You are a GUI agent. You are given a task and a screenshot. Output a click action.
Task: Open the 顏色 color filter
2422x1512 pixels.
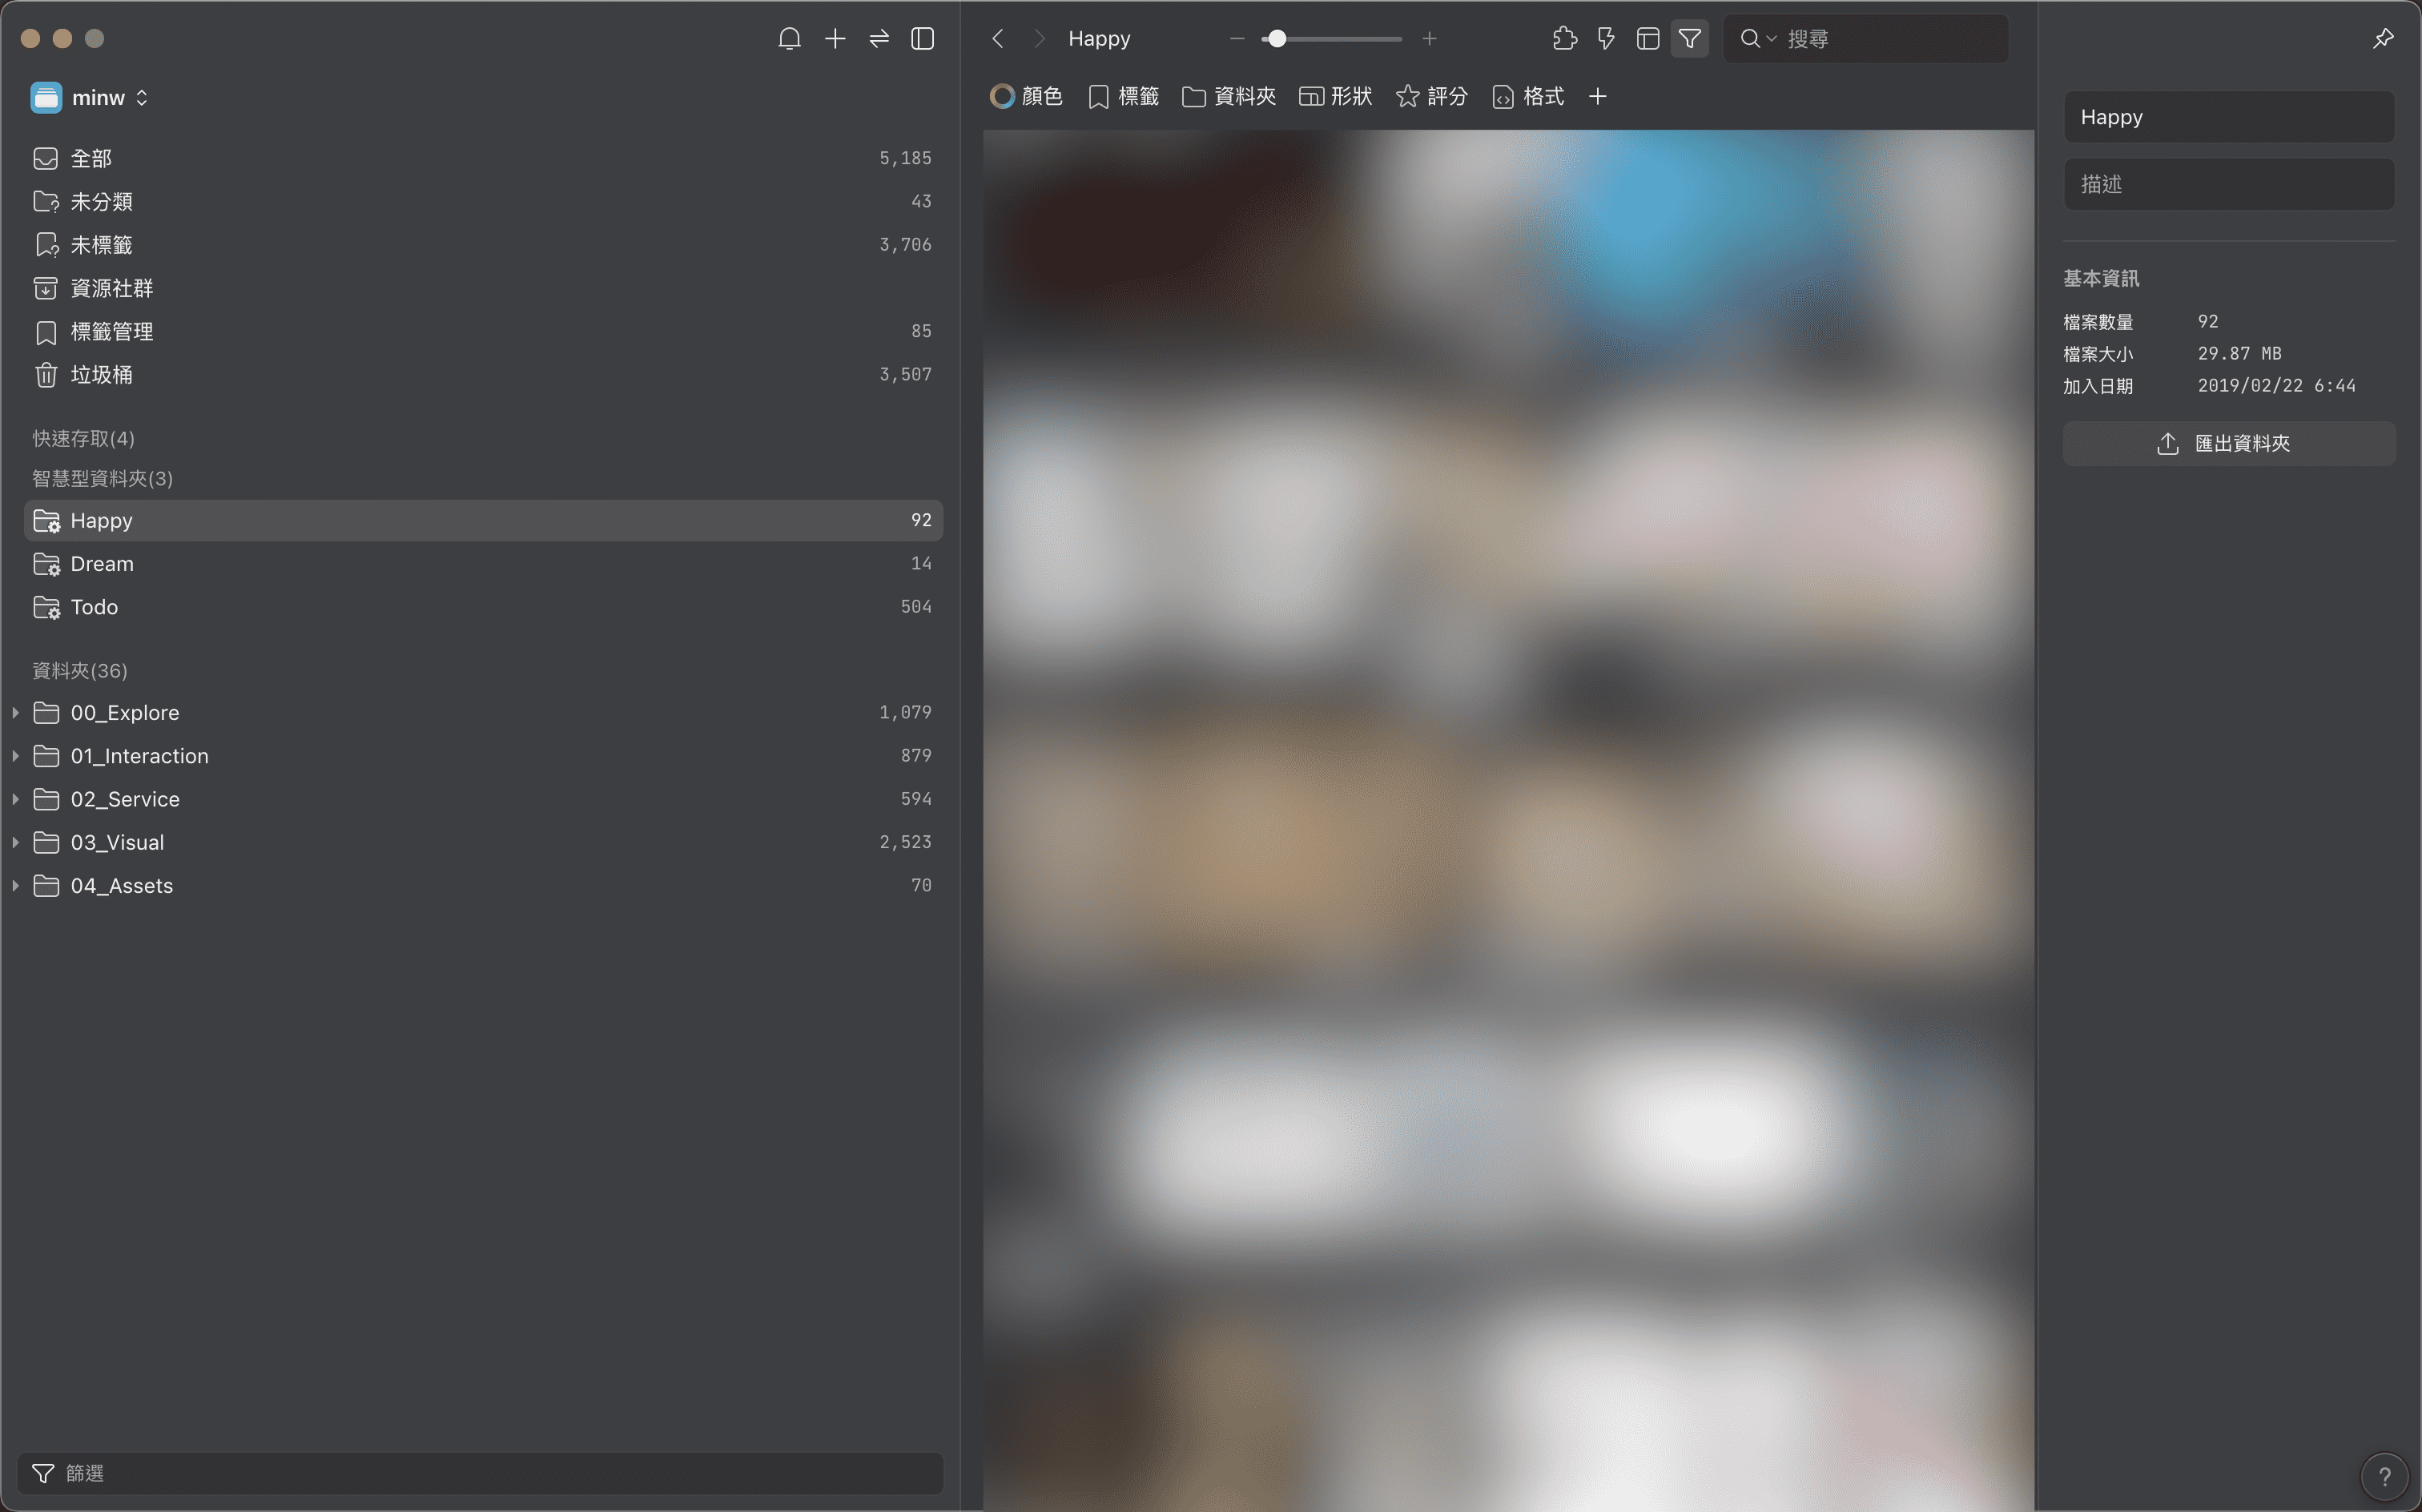1026,96
